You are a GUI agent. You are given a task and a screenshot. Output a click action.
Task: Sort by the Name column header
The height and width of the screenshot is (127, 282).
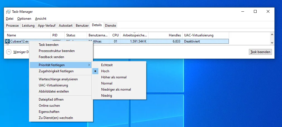point(28,35)
